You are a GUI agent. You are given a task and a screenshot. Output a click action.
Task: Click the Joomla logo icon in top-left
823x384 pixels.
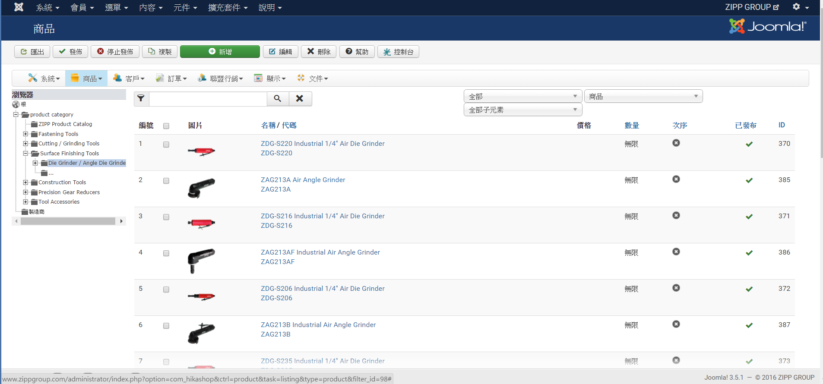[x=19, y=7]
